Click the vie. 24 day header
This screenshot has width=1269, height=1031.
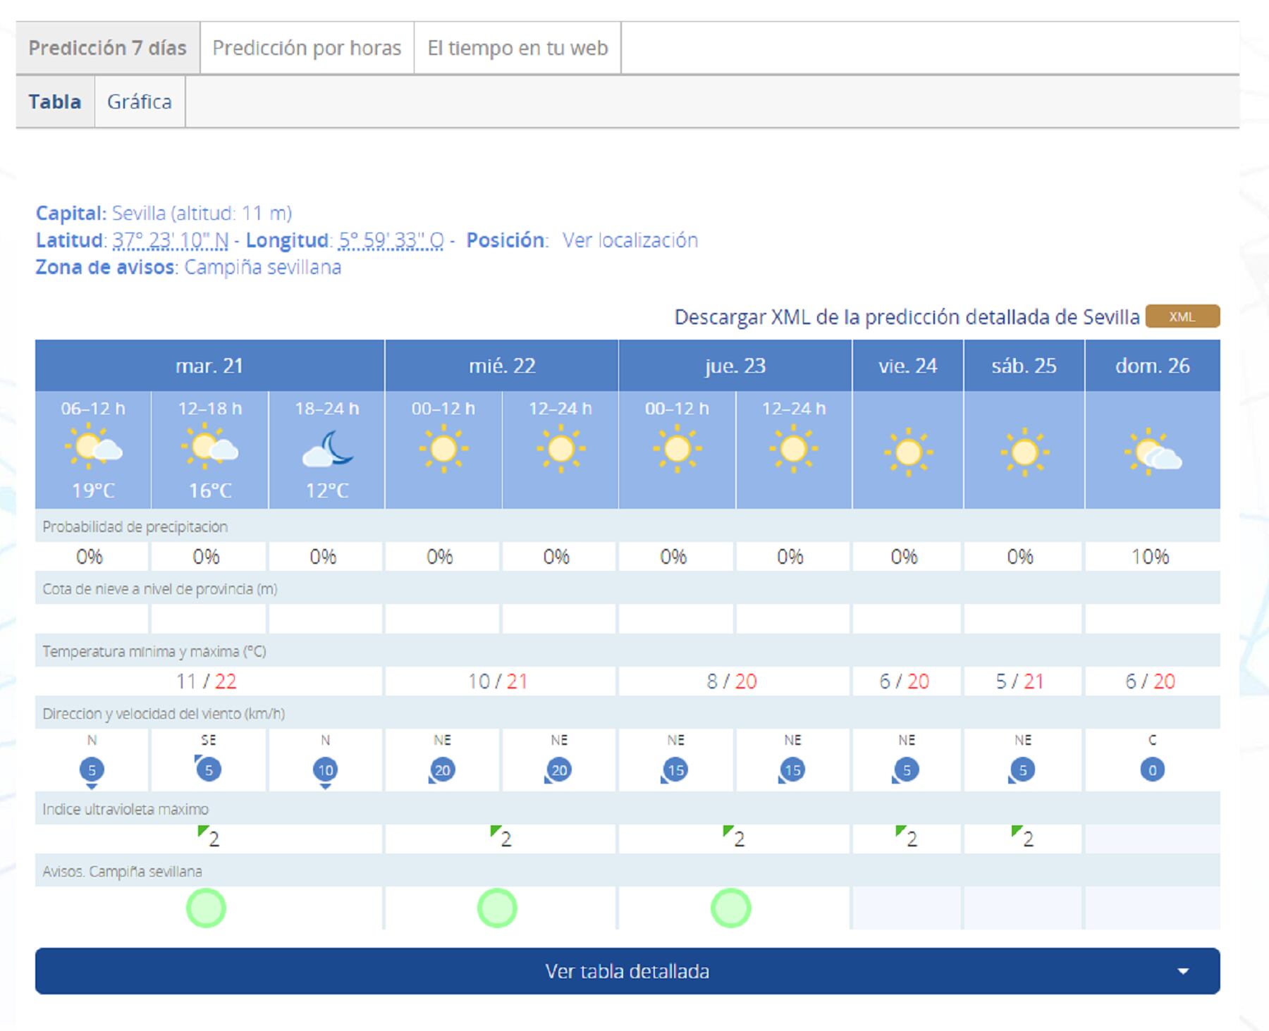[908, 366]
